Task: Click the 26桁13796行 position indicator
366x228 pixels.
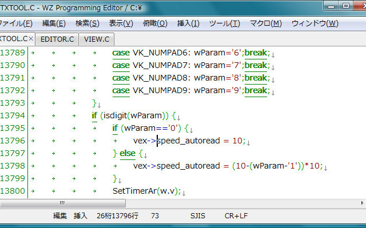Action: point(117,216)
